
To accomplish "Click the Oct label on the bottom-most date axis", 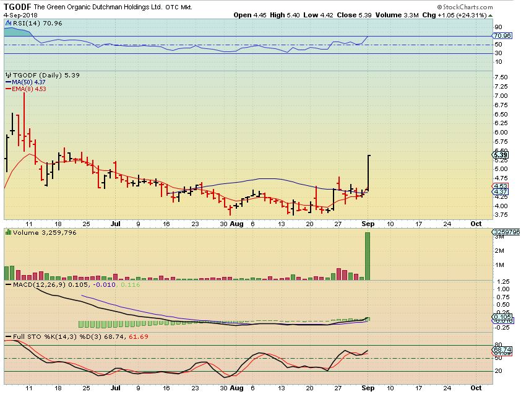I will pyautogui.click(x=476, y=388).
